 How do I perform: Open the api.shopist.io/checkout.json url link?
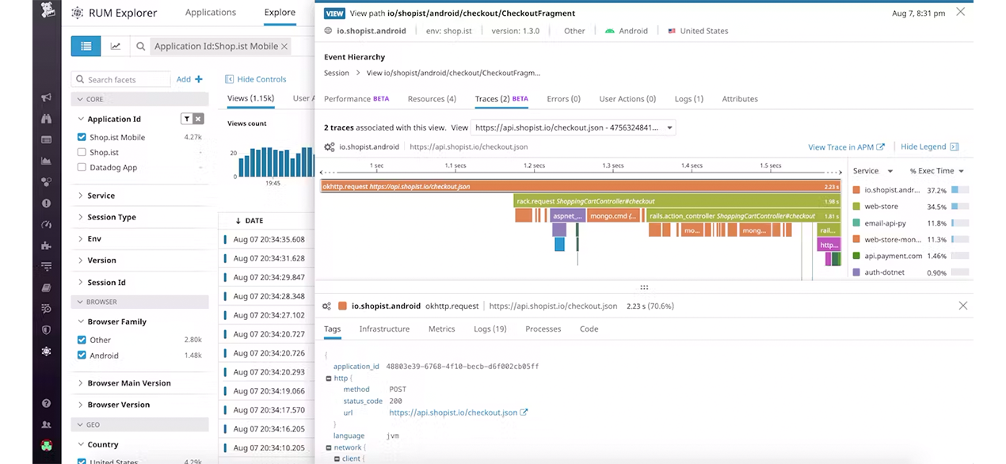pyautogui.click(x=459, y=413)
